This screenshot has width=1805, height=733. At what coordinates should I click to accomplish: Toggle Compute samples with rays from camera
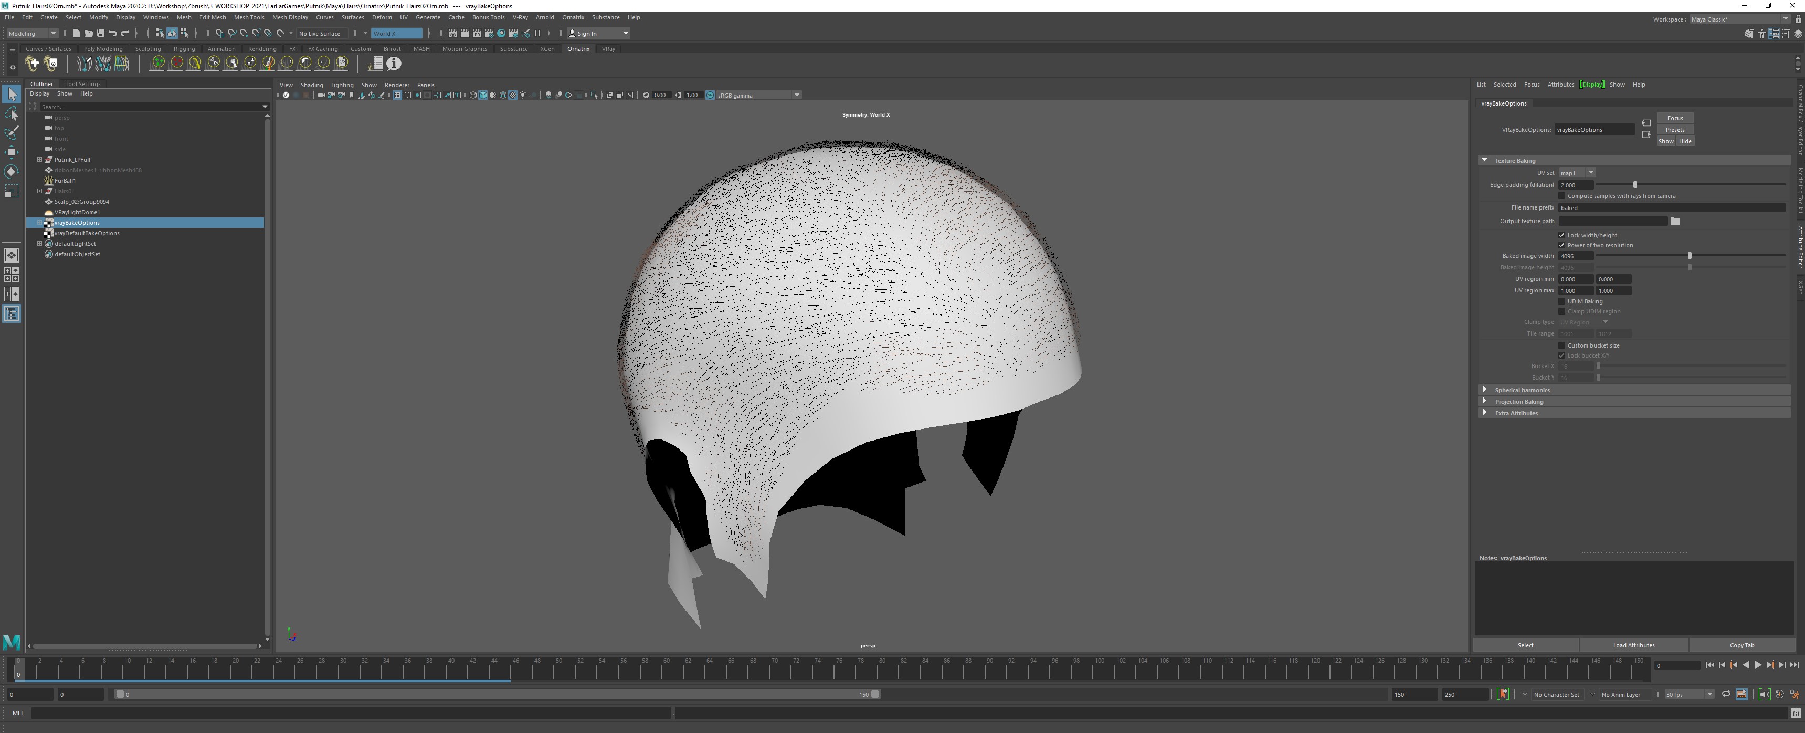[1561, 196]
